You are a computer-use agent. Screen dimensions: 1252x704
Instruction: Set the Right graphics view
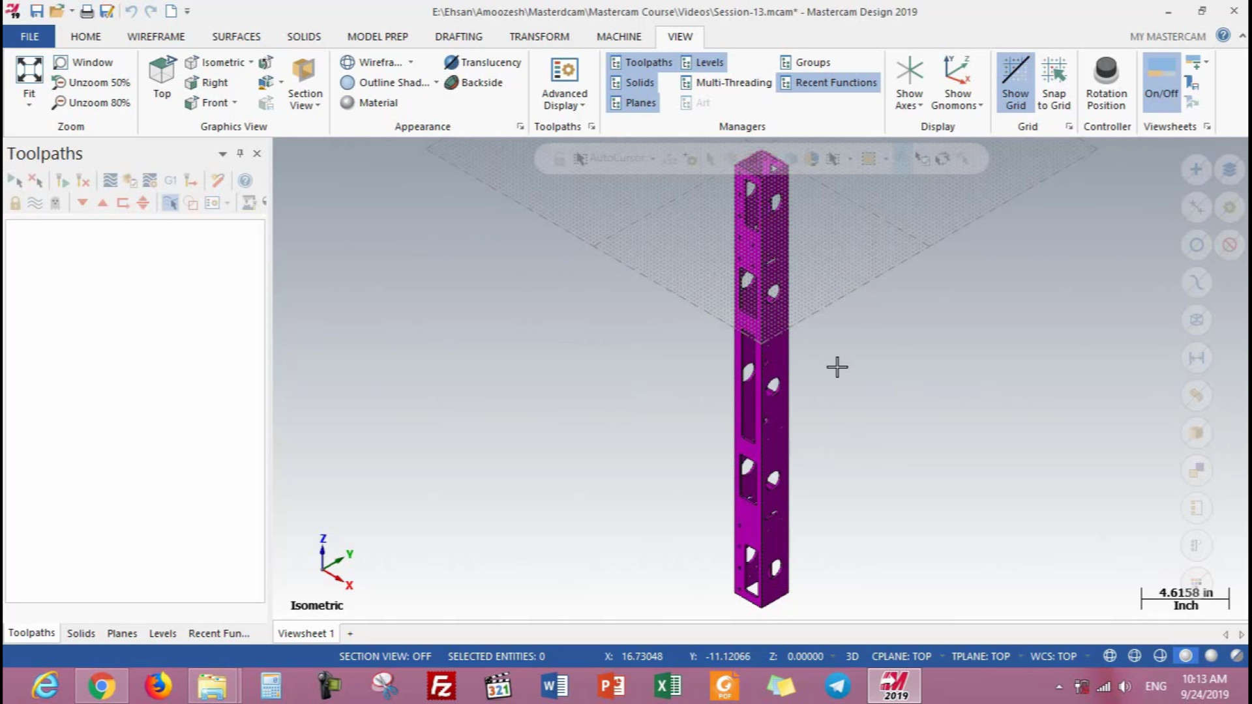207,83
